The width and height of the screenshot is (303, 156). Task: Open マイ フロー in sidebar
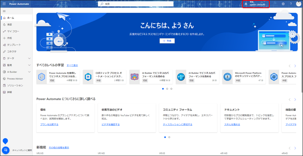[17, 31]
